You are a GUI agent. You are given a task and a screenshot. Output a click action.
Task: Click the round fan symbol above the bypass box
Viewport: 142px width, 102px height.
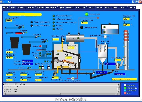pyautogui.click(x=105, y=37)
